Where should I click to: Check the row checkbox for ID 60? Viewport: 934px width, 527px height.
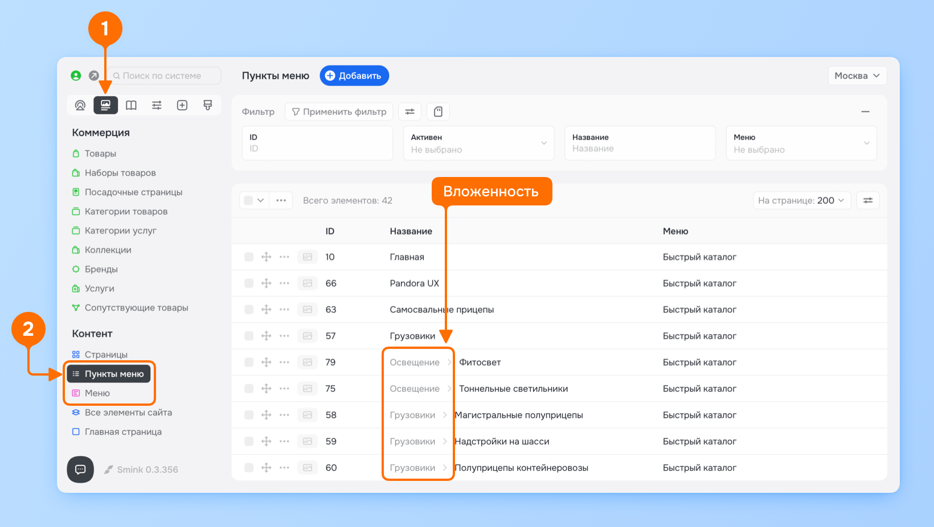point(249,468)
